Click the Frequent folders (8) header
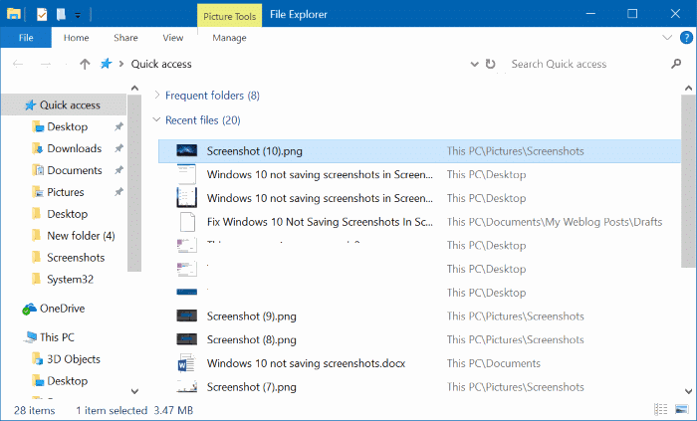 (212, 96)
